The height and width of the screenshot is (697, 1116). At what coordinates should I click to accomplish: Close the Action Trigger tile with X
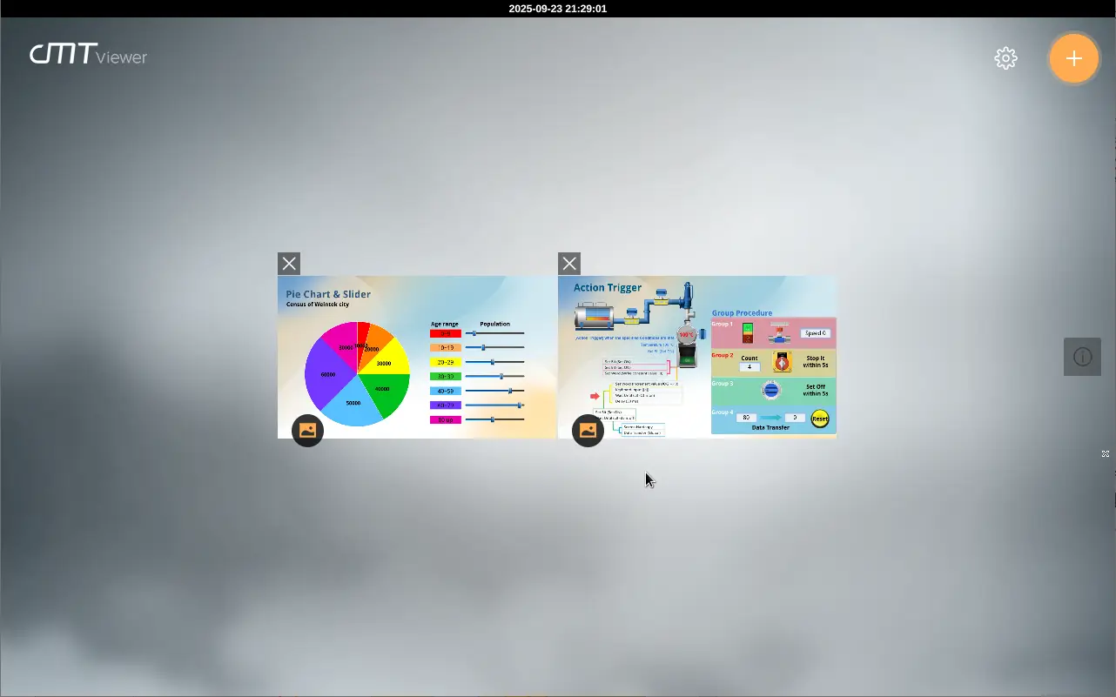point(569,264)
